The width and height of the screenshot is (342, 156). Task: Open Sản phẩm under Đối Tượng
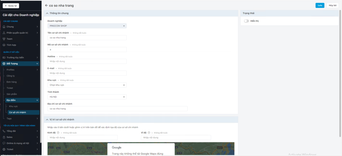(12, 94)
